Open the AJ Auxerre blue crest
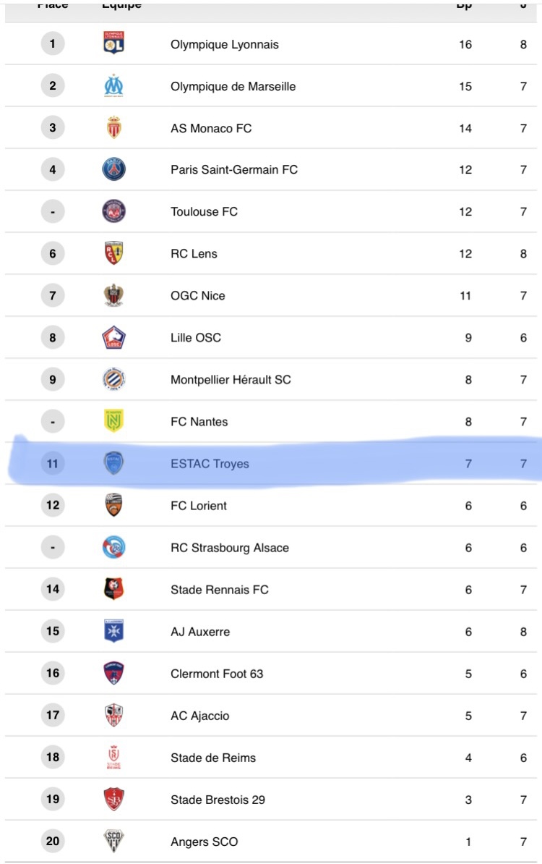The width and height of the screenshot is (542, 864). pos(114,631)
